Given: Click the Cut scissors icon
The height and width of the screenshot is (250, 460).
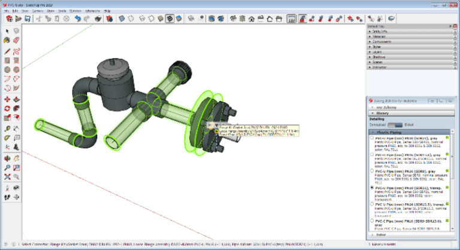Looking at the screenshot, I should [39, 19].
